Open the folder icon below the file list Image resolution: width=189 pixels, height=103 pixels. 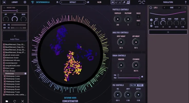7,101
